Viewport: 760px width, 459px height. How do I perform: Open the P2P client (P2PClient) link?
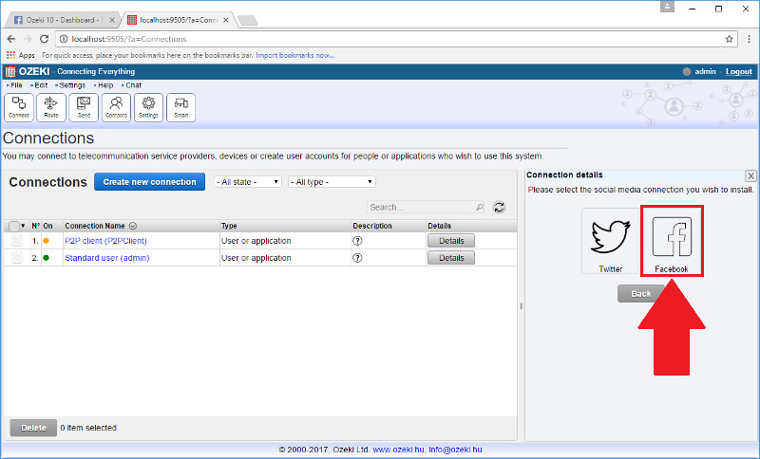click(105, 241)
